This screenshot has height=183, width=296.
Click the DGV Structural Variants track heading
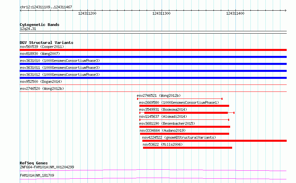coord(47,43)
